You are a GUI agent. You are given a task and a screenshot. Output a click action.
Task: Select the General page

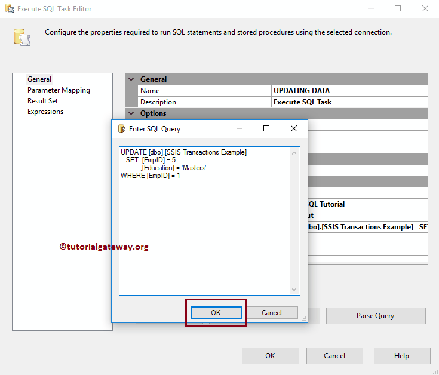(39, 79)
